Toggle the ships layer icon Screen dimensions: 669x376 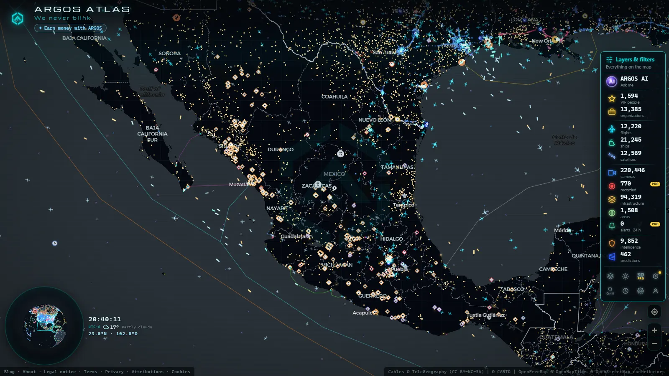(612, 142)
